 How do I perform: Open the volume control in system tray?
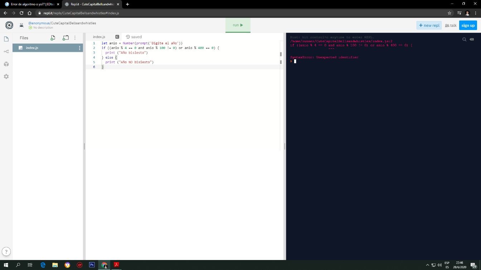(439, 265)
